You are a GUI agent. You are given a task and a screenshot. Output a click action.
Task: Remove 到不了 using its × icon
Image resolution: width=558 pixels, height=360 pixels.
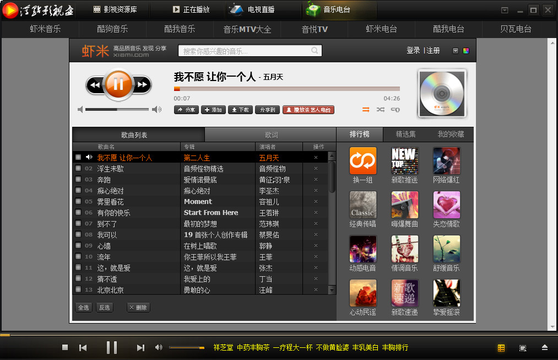[316, 223]
